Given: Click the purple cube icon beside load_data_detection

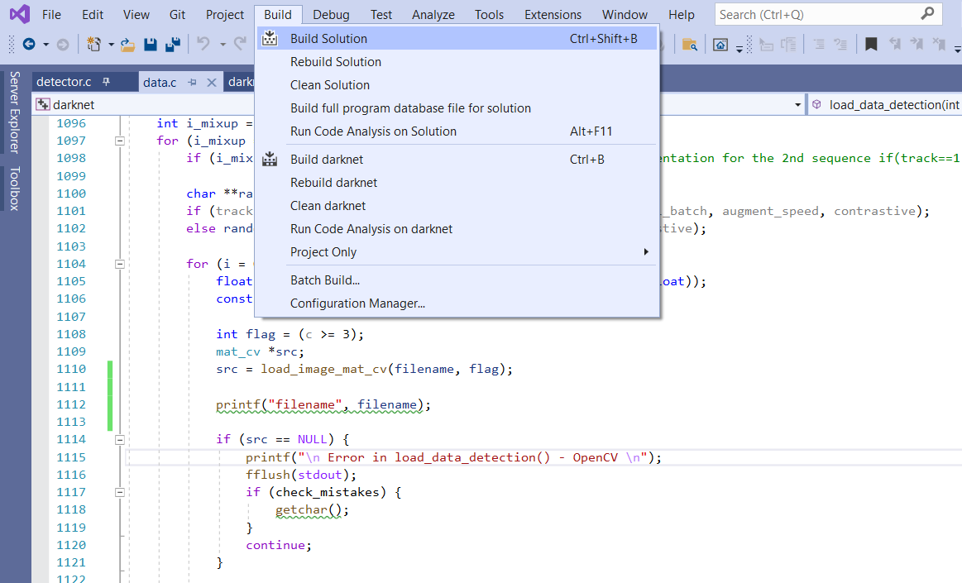Looking at the screenshot, I should [x=816, y=104].
